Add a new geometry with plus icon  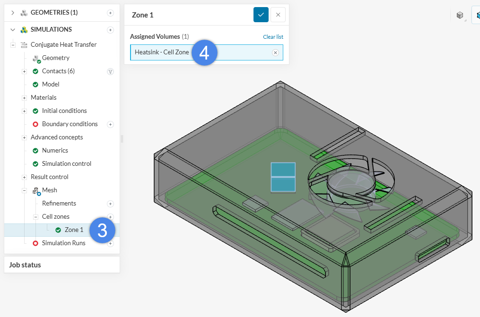pos(110,13)
